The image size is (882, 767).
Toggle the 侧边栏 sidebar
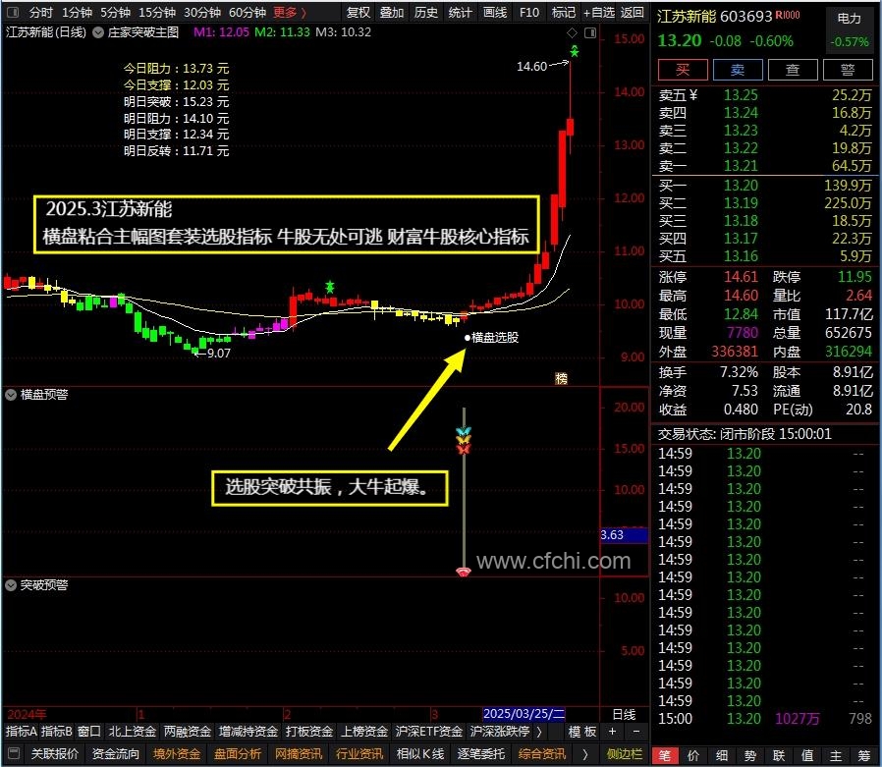625,753
